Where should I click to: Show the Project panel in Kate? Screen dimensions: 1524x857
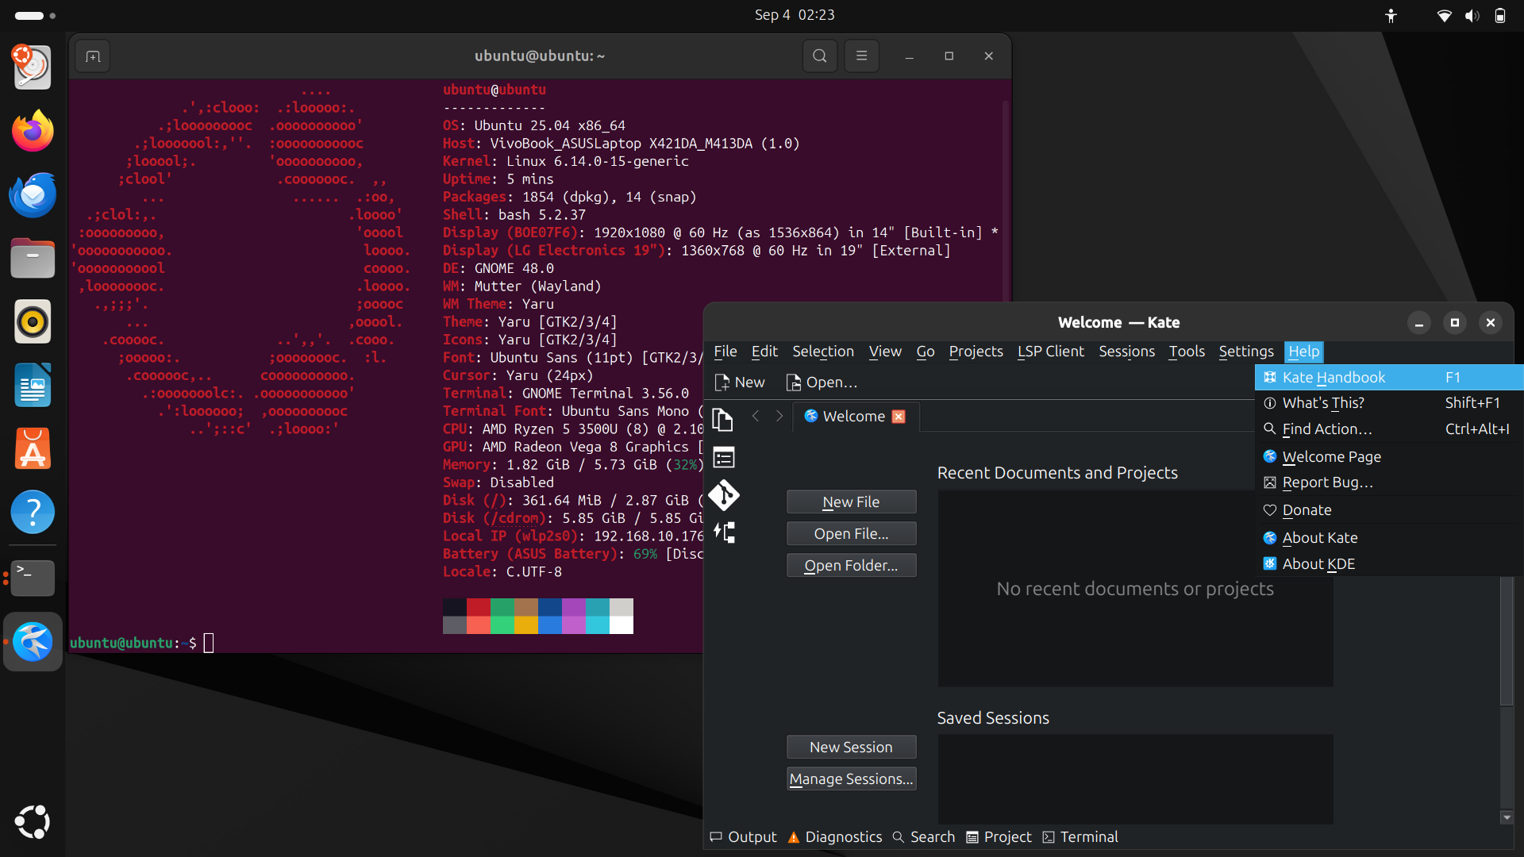(x=999, y=837)
